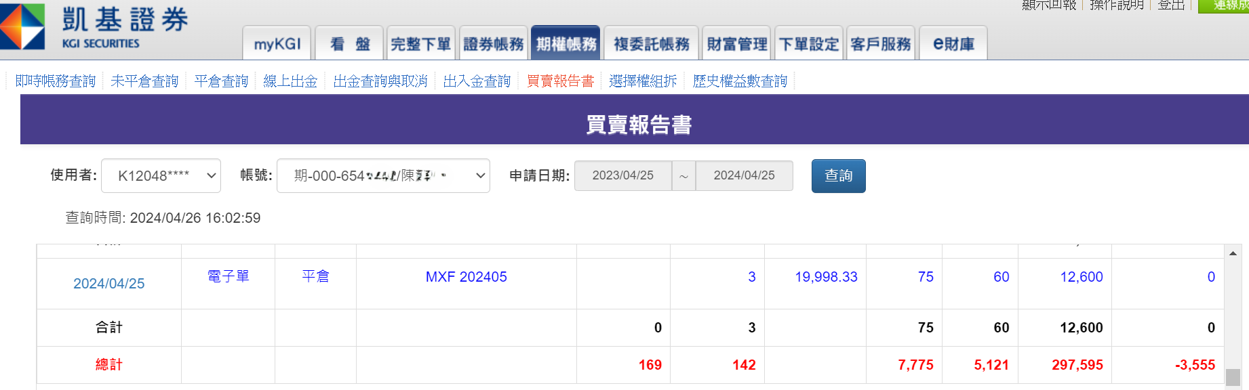Click date cell 2024/04/25

(x=109, y=284)
